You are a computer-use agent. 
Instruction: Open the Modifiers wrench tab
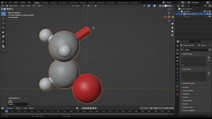click(x=178, y=72)
